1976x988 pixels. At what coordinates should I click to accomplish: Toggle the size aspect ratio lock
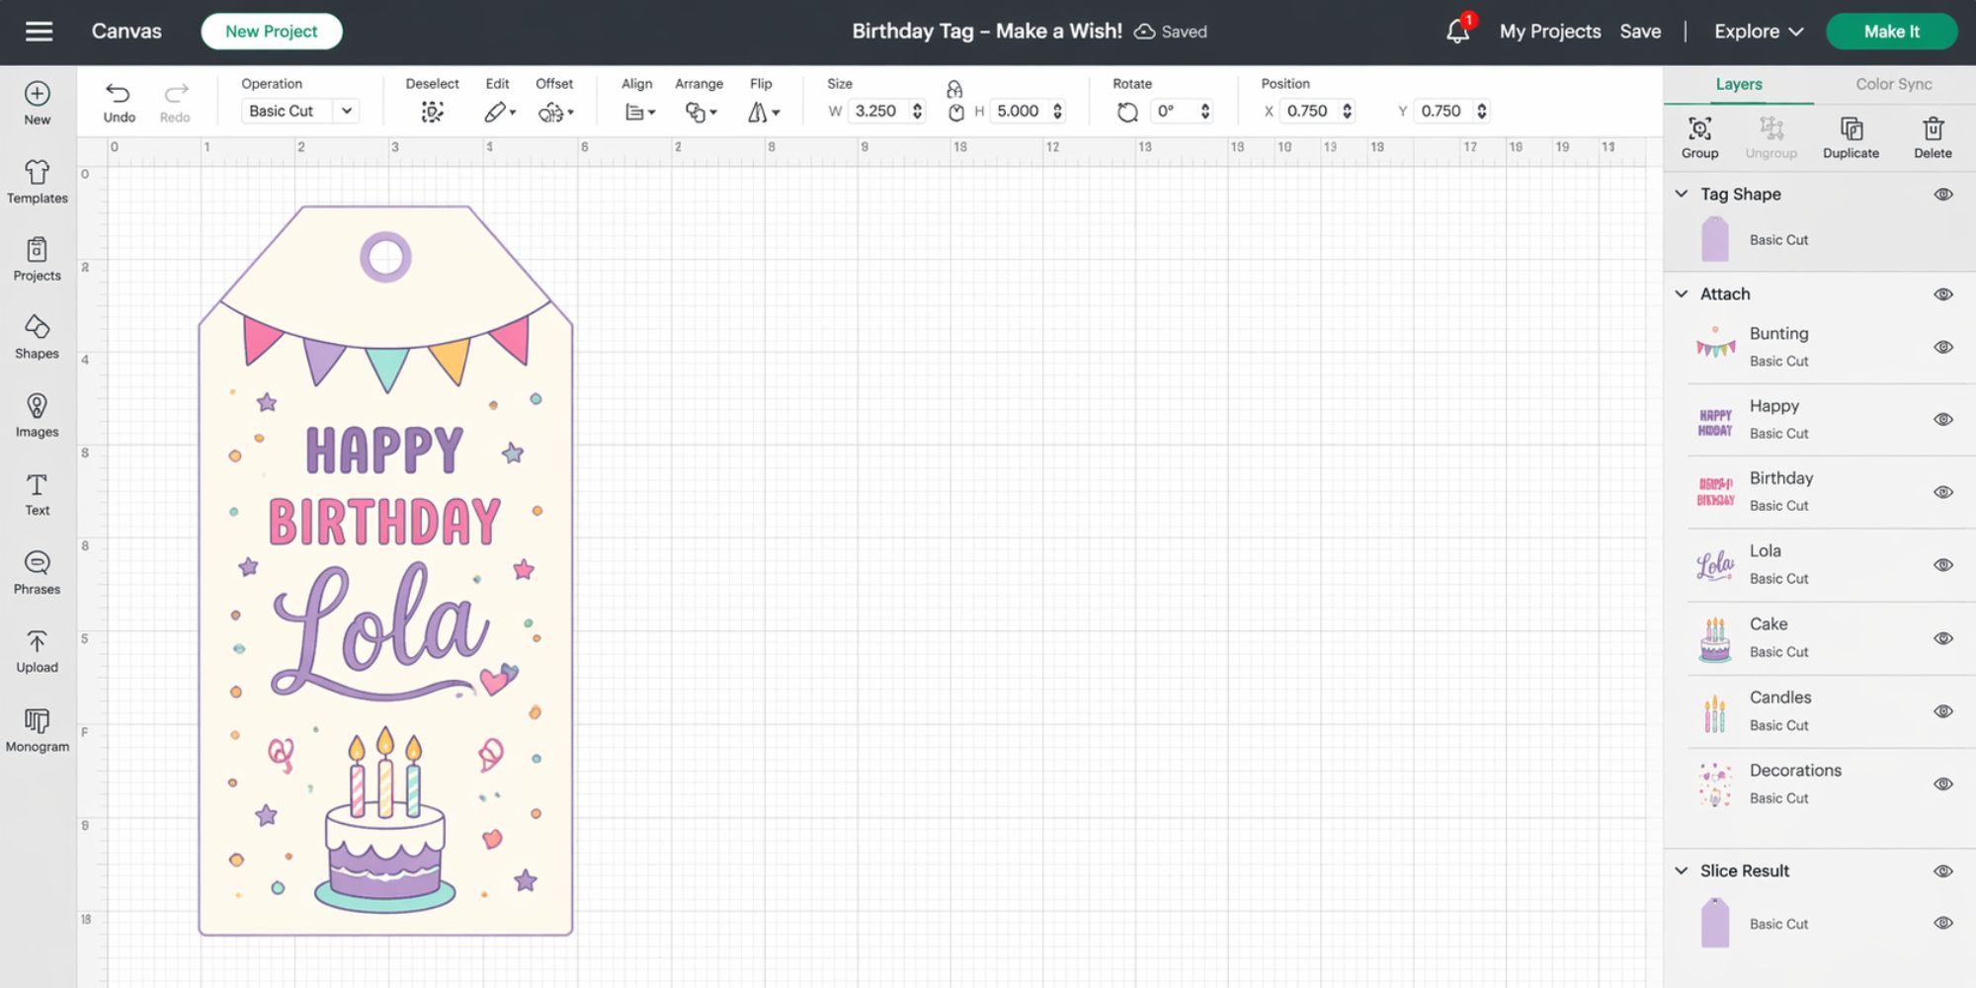point(954,90)
